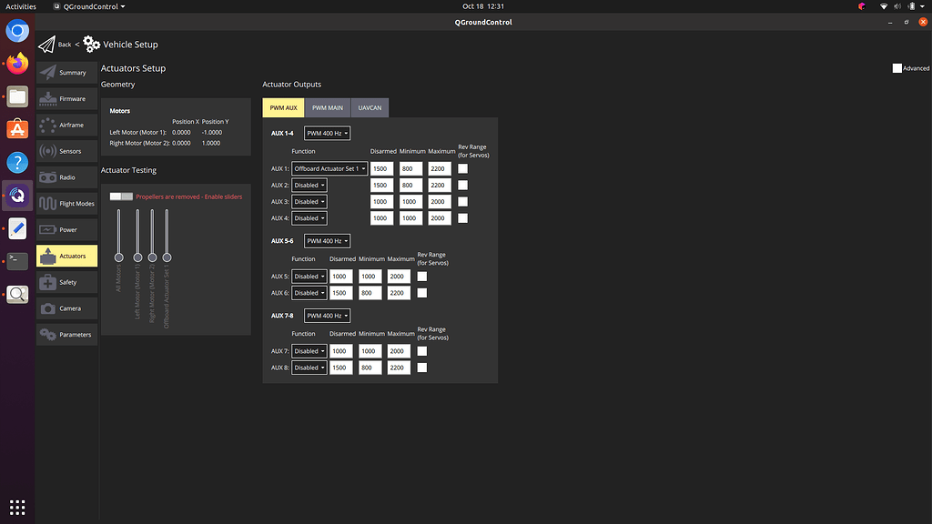The width and height of the screenshot is (932, 524).
Task: Switch to the PWM MAIN tab
Action: (328, 107)
